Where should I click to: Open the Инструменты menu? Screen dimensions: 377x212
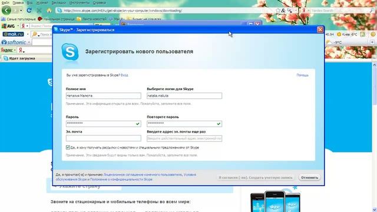(x=80, y=2)
